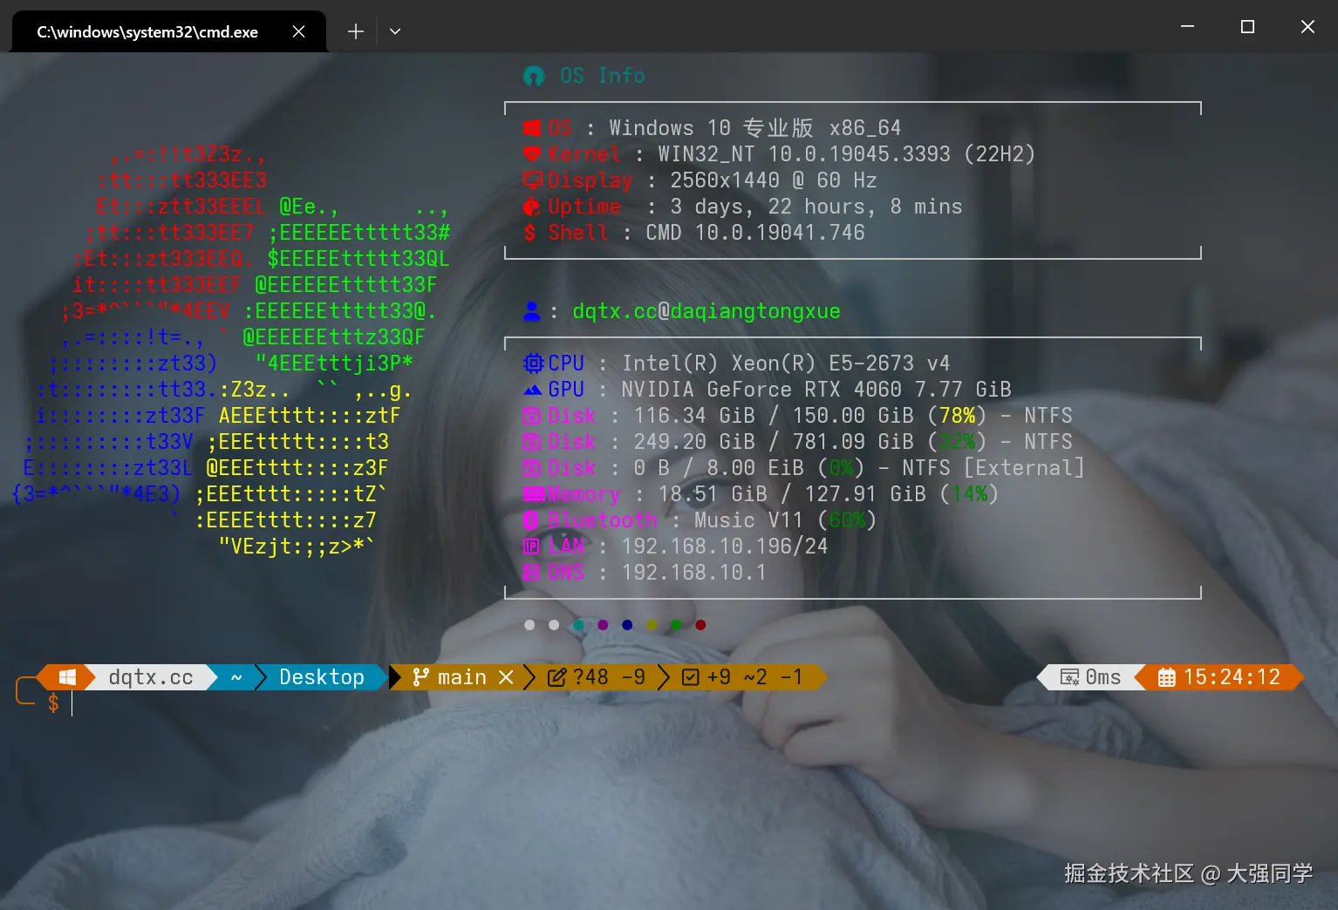Click the heart icon next to Kernel

tap(532, 154)
